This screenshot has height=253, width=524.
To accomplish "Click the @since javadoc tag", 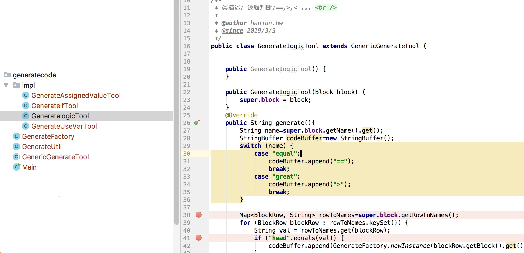I will click(232, 31).
